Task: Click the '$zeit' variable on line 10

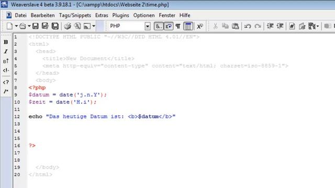Action: [37, 102]
